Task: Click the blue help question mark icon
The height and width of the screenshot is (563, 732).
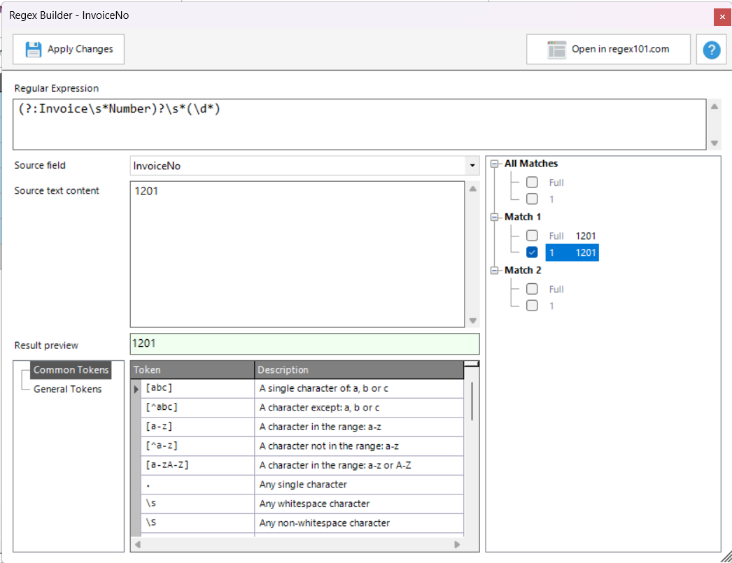Action: (712, 50)
